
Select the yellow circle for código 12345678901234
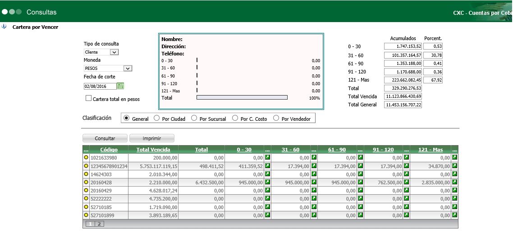click(x=87, y=166)
